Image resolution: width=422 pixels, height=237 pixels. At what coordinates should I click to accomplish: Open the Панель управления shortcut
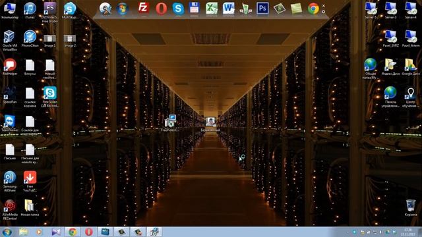[x=390, y=97]
